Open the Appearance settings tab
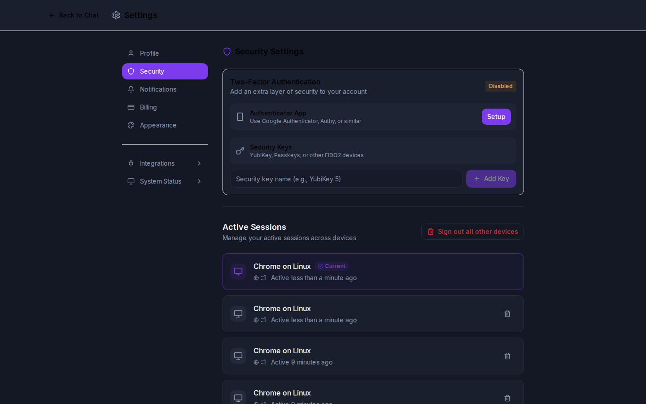The height and width of the screenshot is (404, 646). click(165, 125)
